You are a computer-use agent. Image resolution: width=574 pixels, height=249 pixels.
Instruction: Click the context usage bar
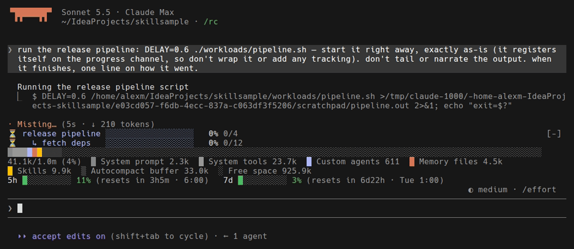pos(275,152)
